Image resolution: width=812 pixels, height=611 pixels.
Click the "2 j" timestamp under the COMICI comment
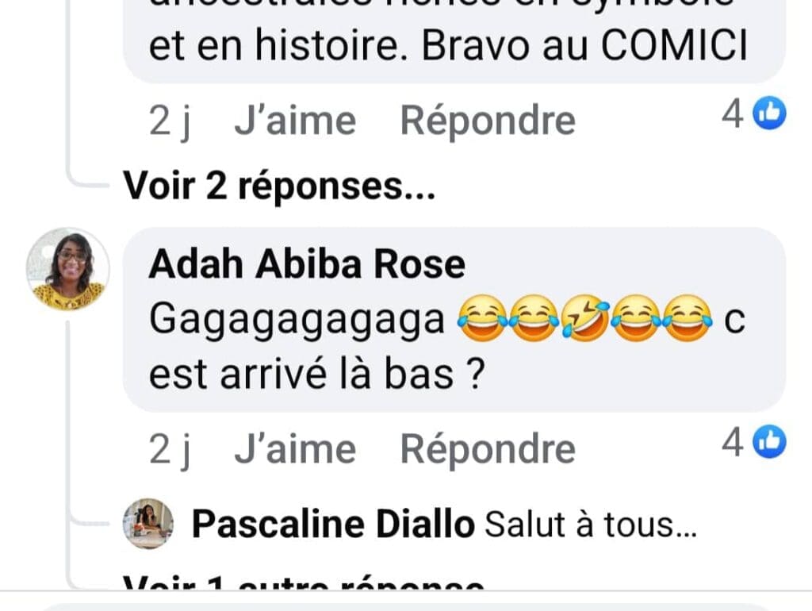pyautogui.click(x=170, y=121)
